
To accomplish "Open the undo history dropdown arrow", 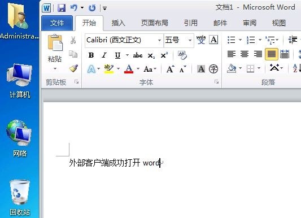I will coord(82,8).
